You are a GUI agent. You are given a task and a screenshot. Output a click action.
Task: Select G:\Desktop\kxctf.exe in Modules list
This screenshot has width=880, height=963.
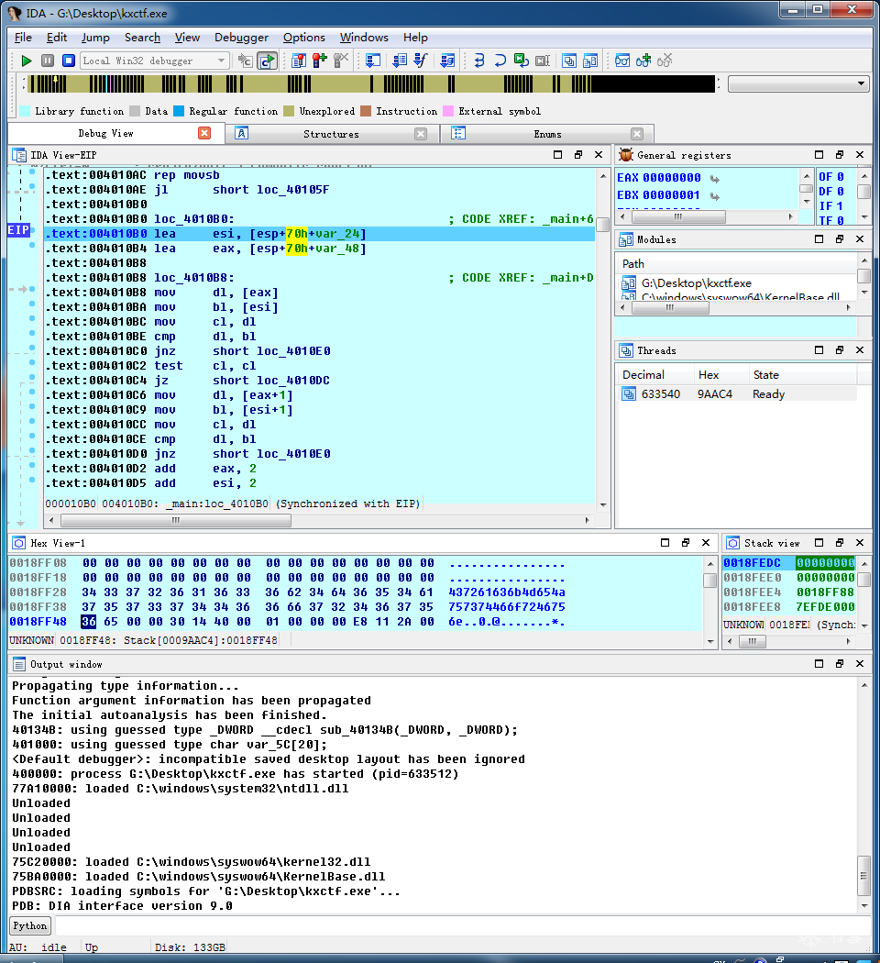[x=696, y=283]
